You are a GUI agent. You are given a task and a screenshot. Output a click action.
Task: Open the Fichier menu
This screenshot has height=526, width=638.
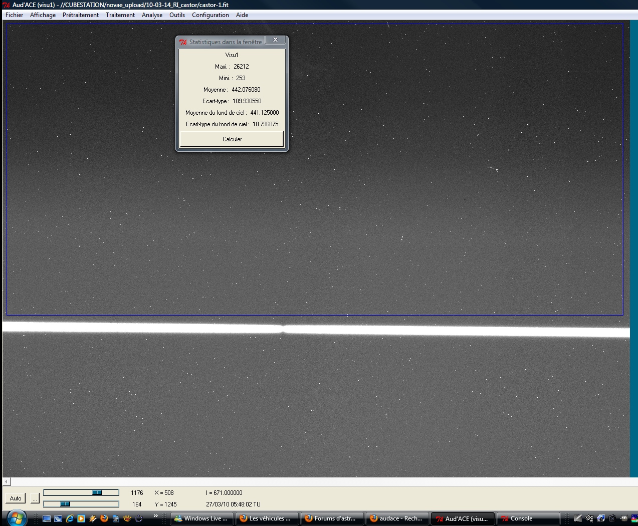tap(14, 15)
